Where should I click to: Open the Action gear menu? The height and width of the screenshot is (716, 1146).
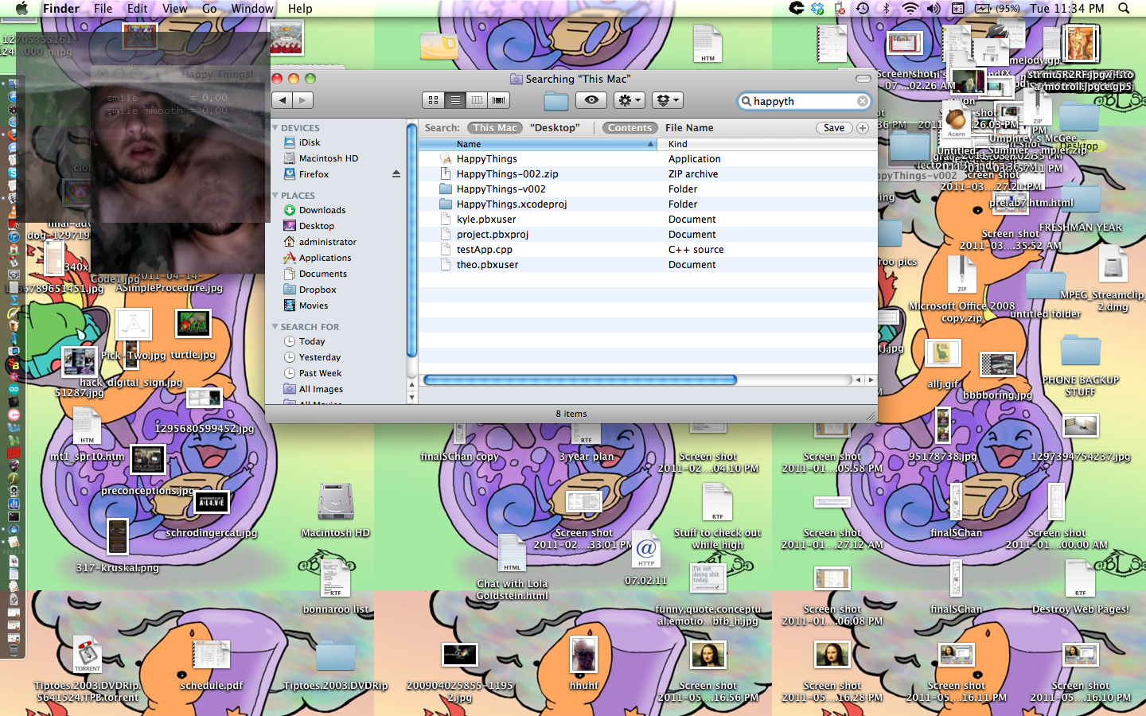tap(628, 100)
